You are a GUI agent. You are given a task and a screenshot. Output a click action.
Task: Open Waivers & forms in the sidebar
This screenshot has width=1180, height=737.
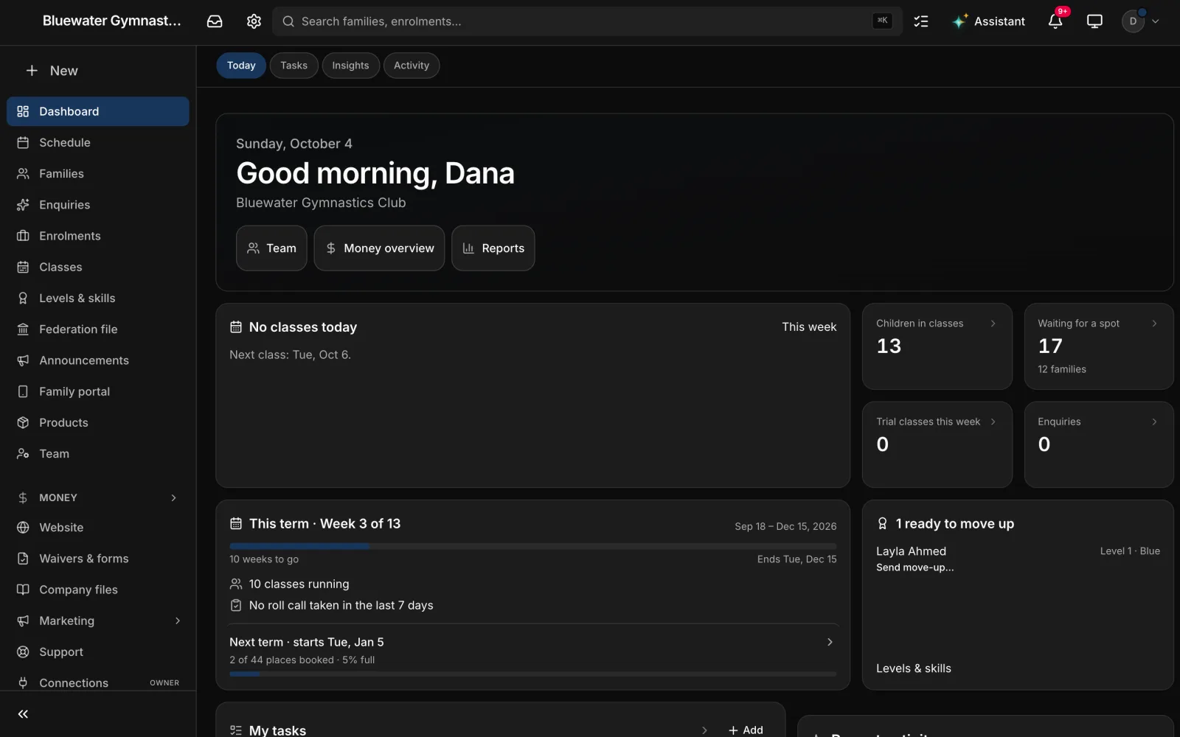point(98,559)
